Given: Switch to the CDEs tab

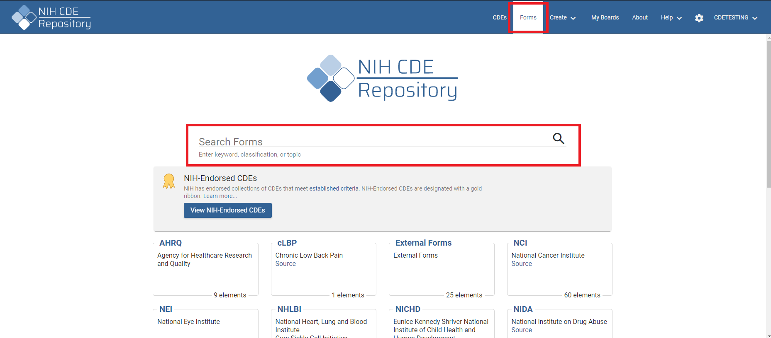Looking at the screenshot, I should [x=499, y=17].
